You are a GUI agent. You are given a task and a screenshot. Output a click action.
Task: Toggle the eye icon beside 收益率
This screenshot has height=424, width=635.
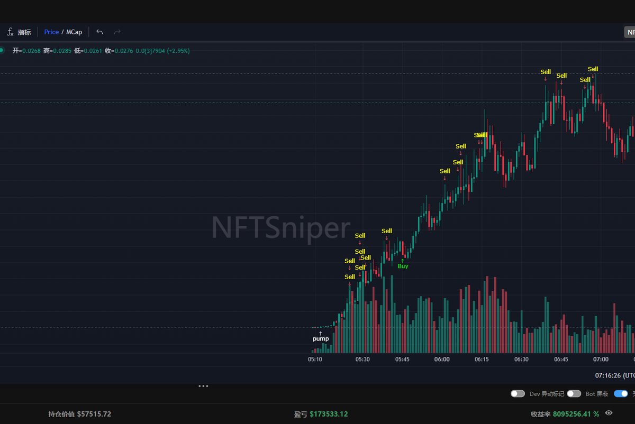(609, 413)
